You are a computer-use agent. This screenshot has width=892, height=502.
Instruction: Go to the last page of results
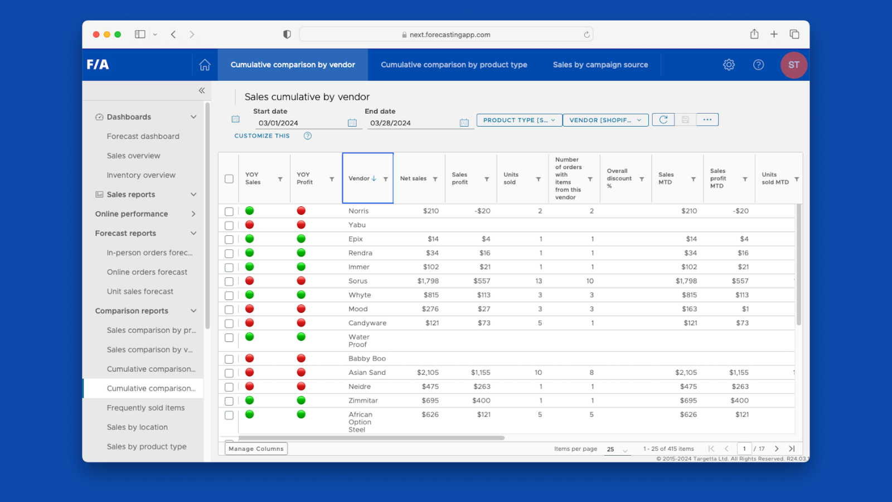point(792,448)
